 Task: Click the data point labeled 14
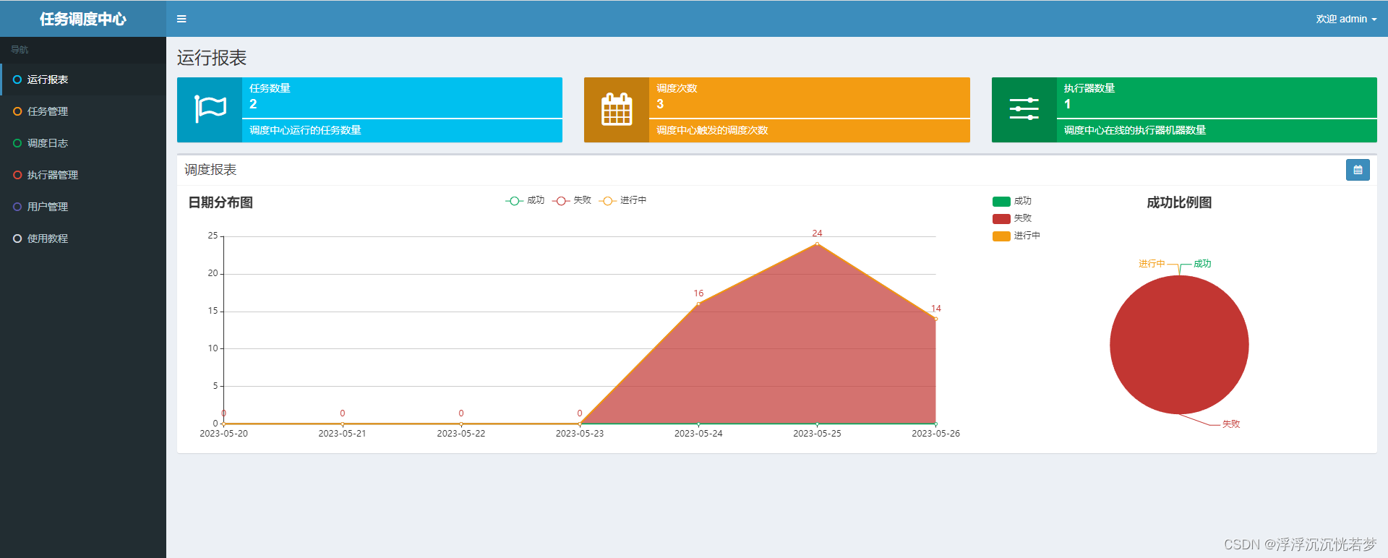(x=935, y=319)
